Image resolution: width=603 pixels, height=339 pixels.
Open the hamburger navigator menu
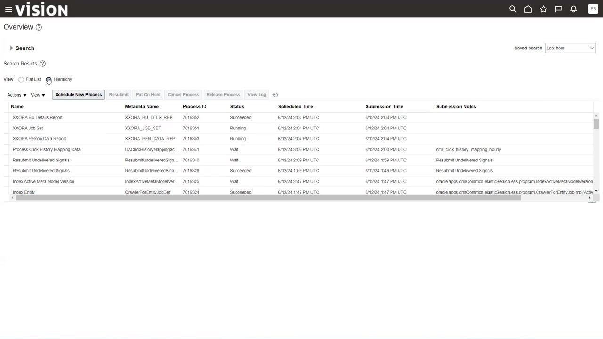click(x=8, y=9)
